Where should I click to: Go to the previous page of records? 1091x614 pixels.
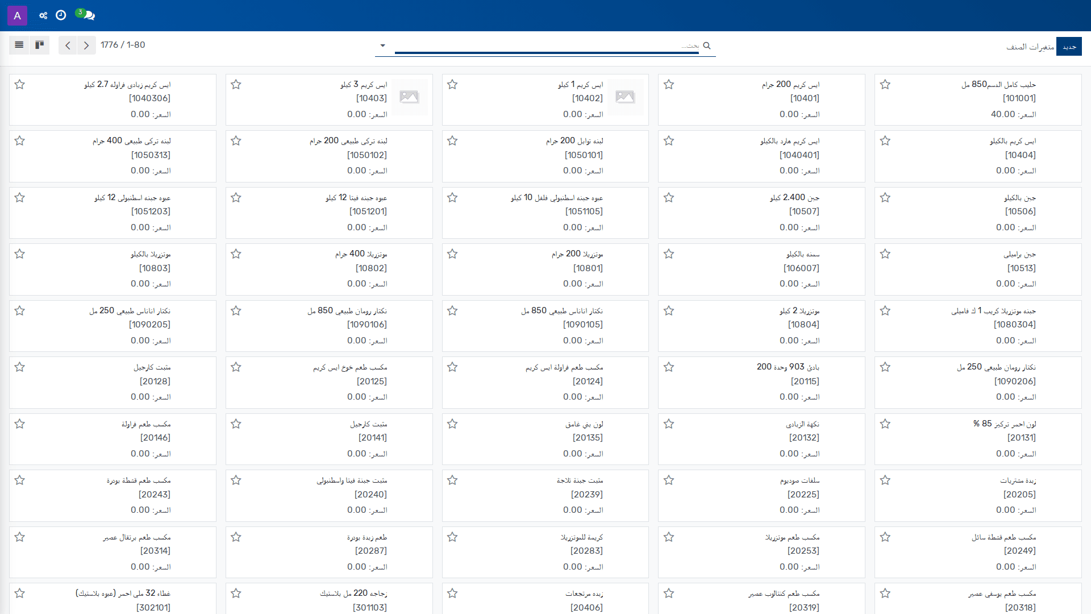pos(68,45)
